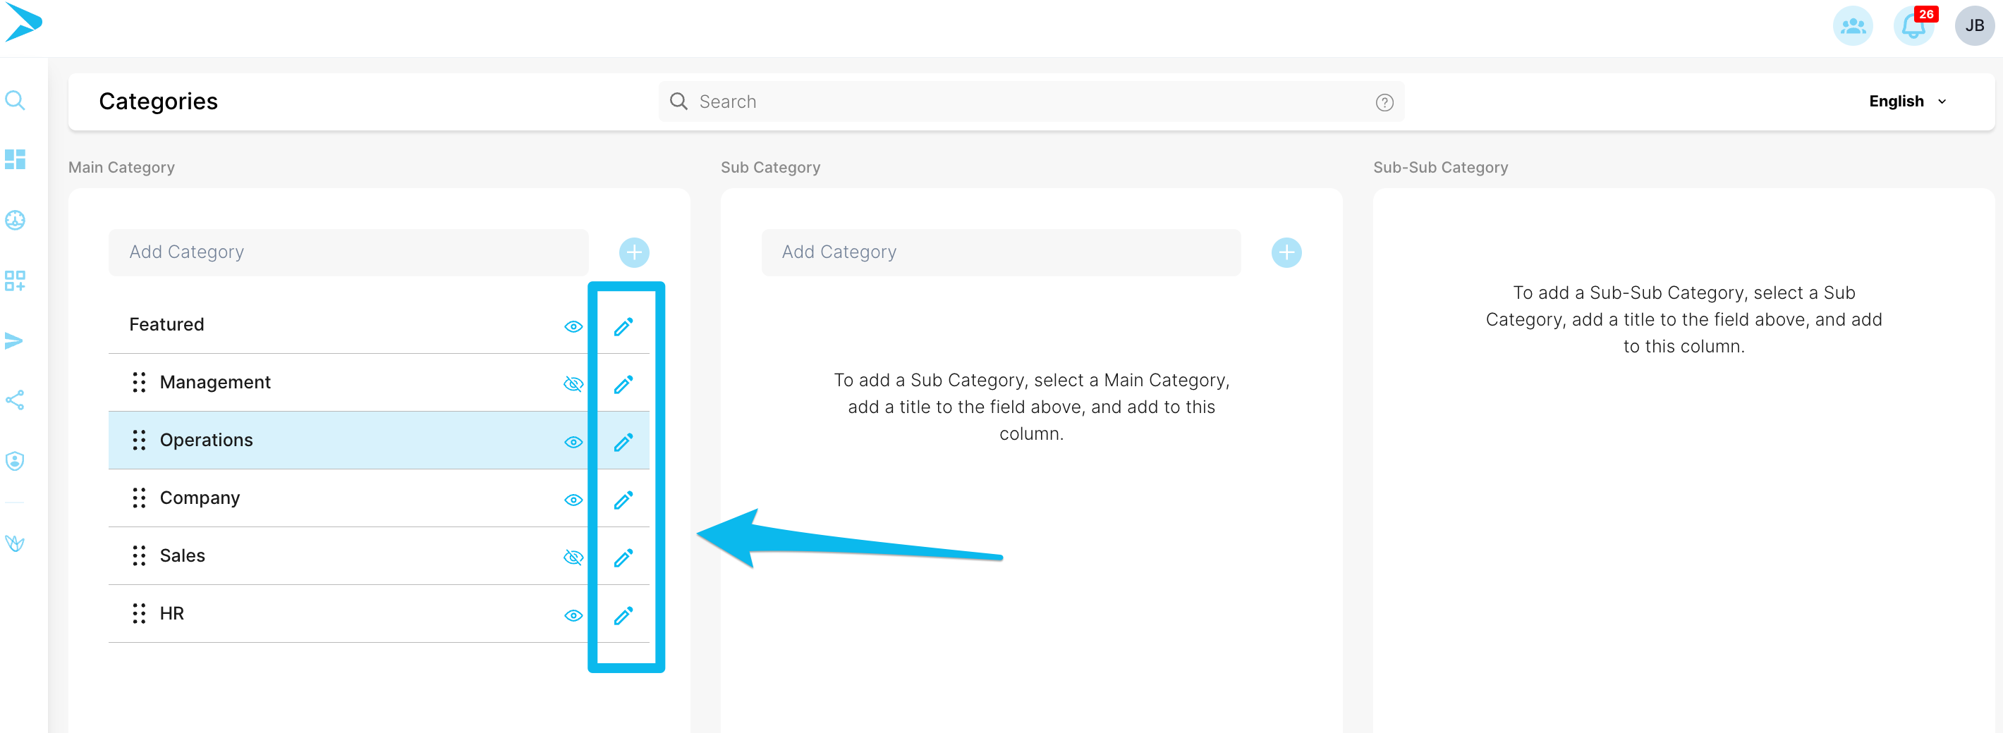
Task: Focus the Search field
Action: tap(1030, 101)
